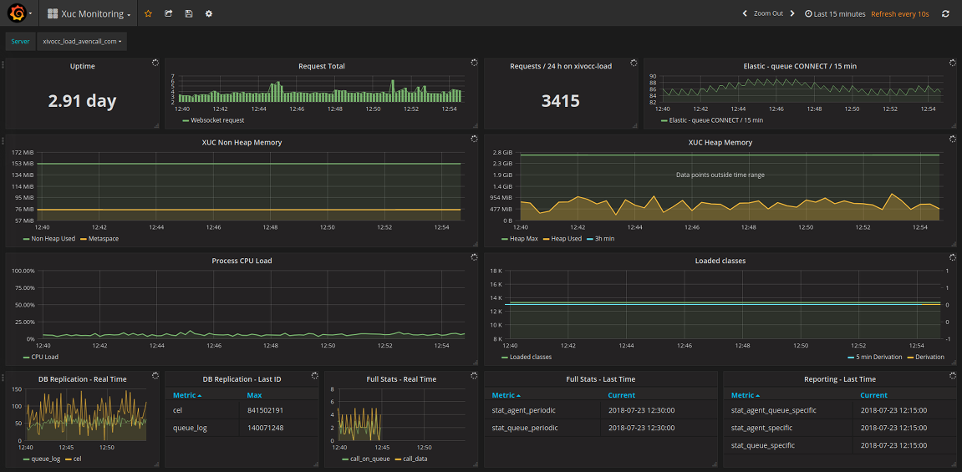
Task: Shift time range forward with right arrow
Action: click(x=792, y=13)
